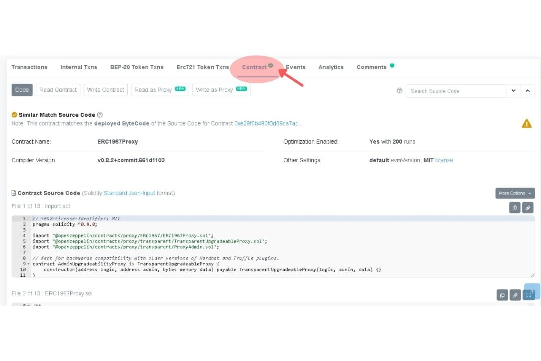541x361 pixels.
Task: Click the green verified checkmark on Contract tab
Action: click(270, 65)
